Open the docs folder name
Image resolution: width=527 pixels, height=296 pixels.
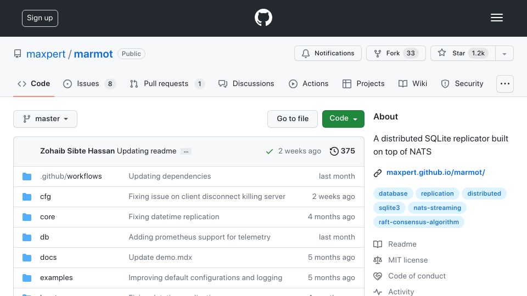(x=48, y=258)
